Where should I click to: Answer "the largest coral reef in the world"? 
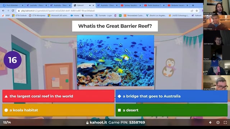pos(58,96)
